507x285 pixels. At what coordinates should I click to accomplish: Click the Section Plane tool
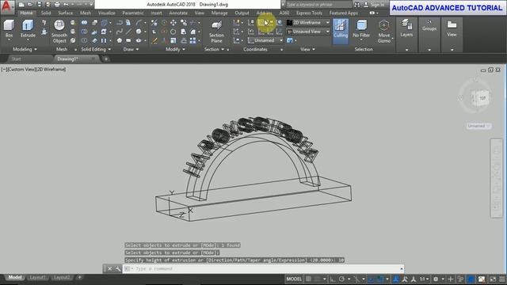coord(216,32)
